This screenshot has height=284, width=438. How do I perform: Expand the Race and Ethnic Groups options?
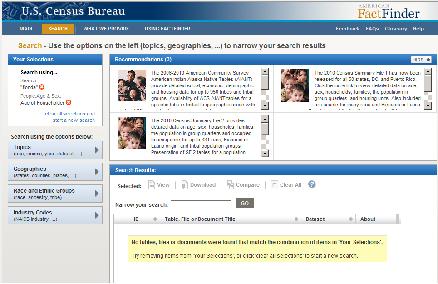[55, 194]
